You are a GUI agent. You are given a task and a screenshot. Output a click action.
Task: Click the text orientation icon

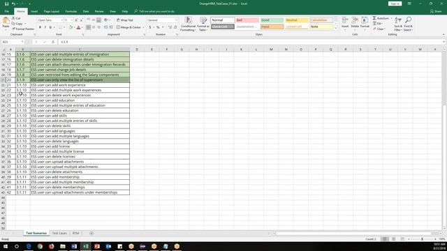(x=106, y=20)
